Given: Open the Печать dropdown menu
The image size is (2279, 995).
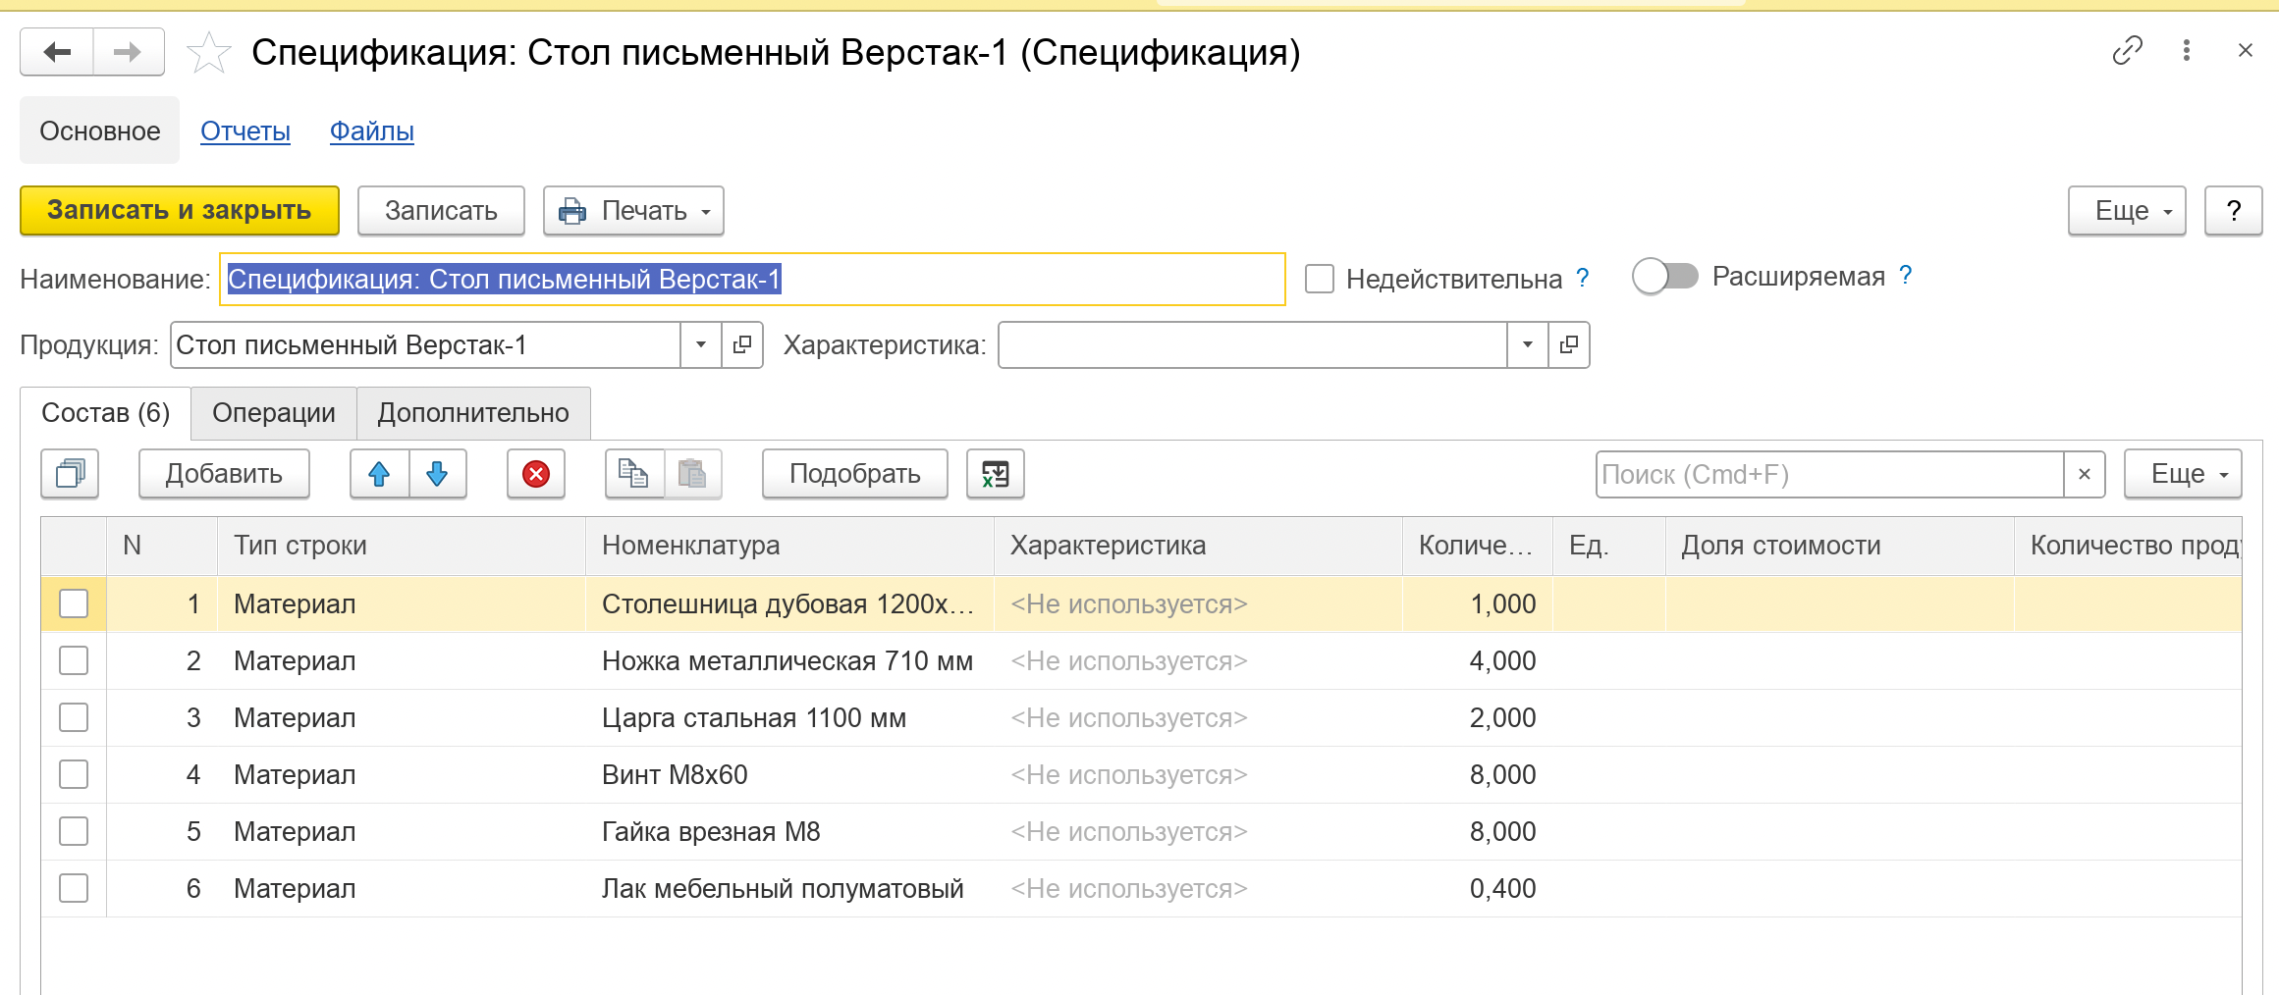Looking at the screenshot, I should [633, 210].
